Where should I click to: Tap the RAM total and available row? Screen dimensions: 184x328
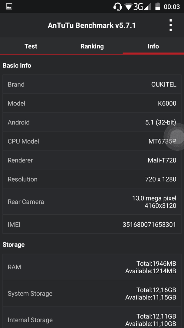[92, 267]
